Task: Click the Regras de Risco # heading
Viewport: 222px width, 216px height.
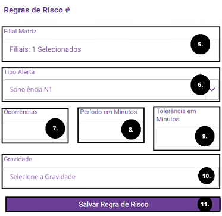Action: [37, 10]
